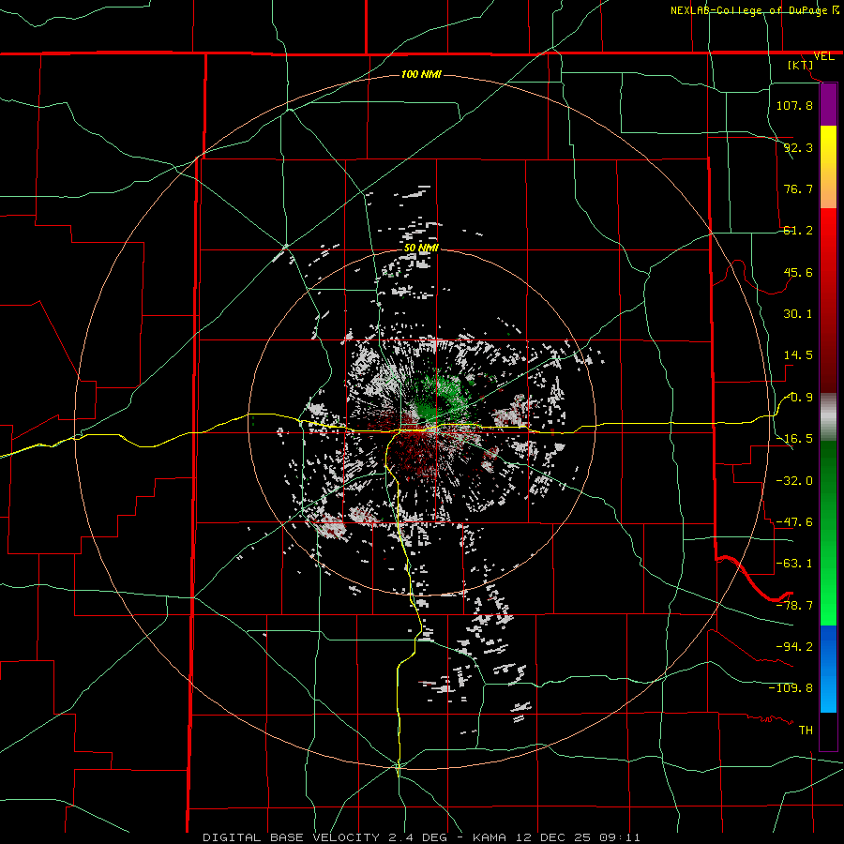Click the VEL legend title
This screenshot has height=844, width=844.
tap(823, 56)
